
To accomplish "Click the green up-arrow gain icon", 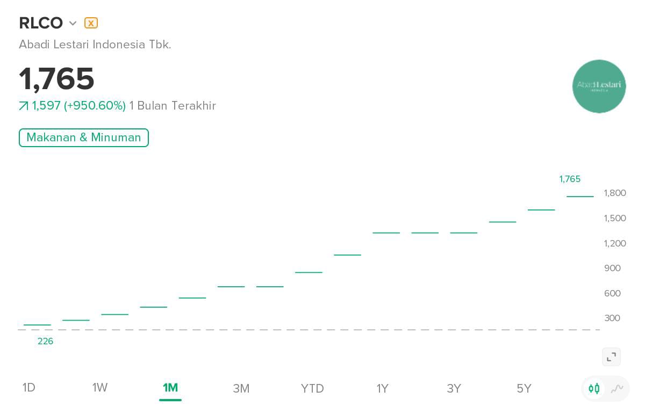I will (x=24, y=106).
